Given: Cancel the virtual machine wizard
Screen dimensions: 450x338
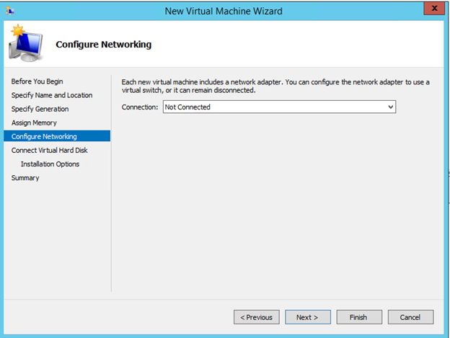Looking at the screenshot, I should click(410, 317).
